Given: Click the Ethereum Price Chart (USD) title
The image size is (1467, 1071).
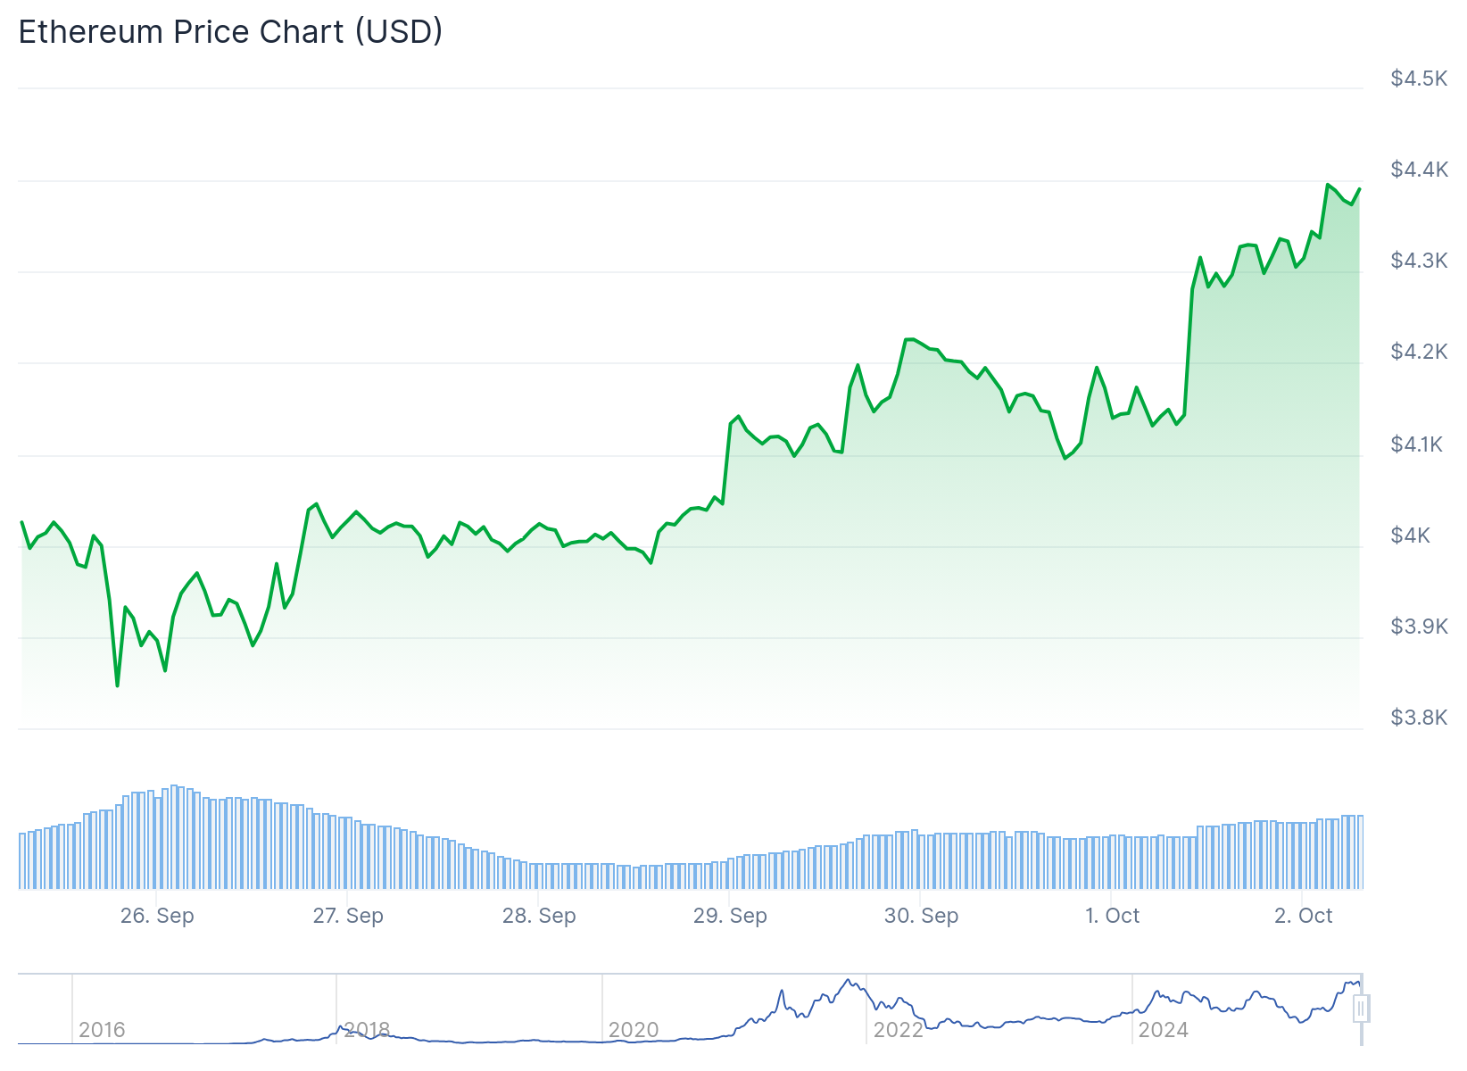Looking at the screenshot, I should [230, 32].
